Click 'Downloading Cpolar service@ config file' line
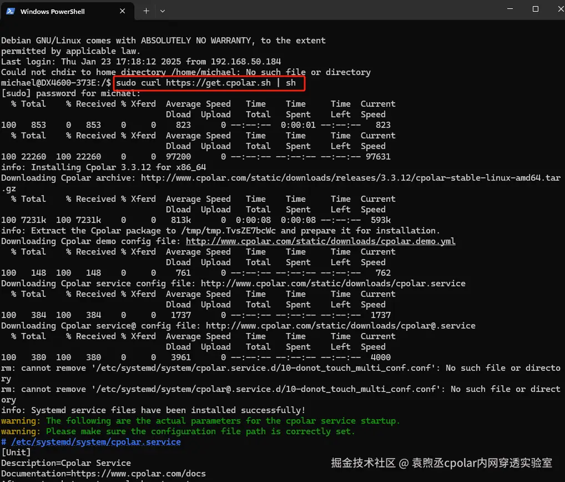Viewport: 565px width, 482px height. tap(238, 326)
